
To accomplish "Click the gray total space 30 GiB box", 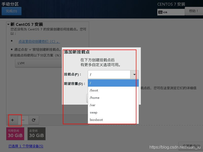I will 37,134.
